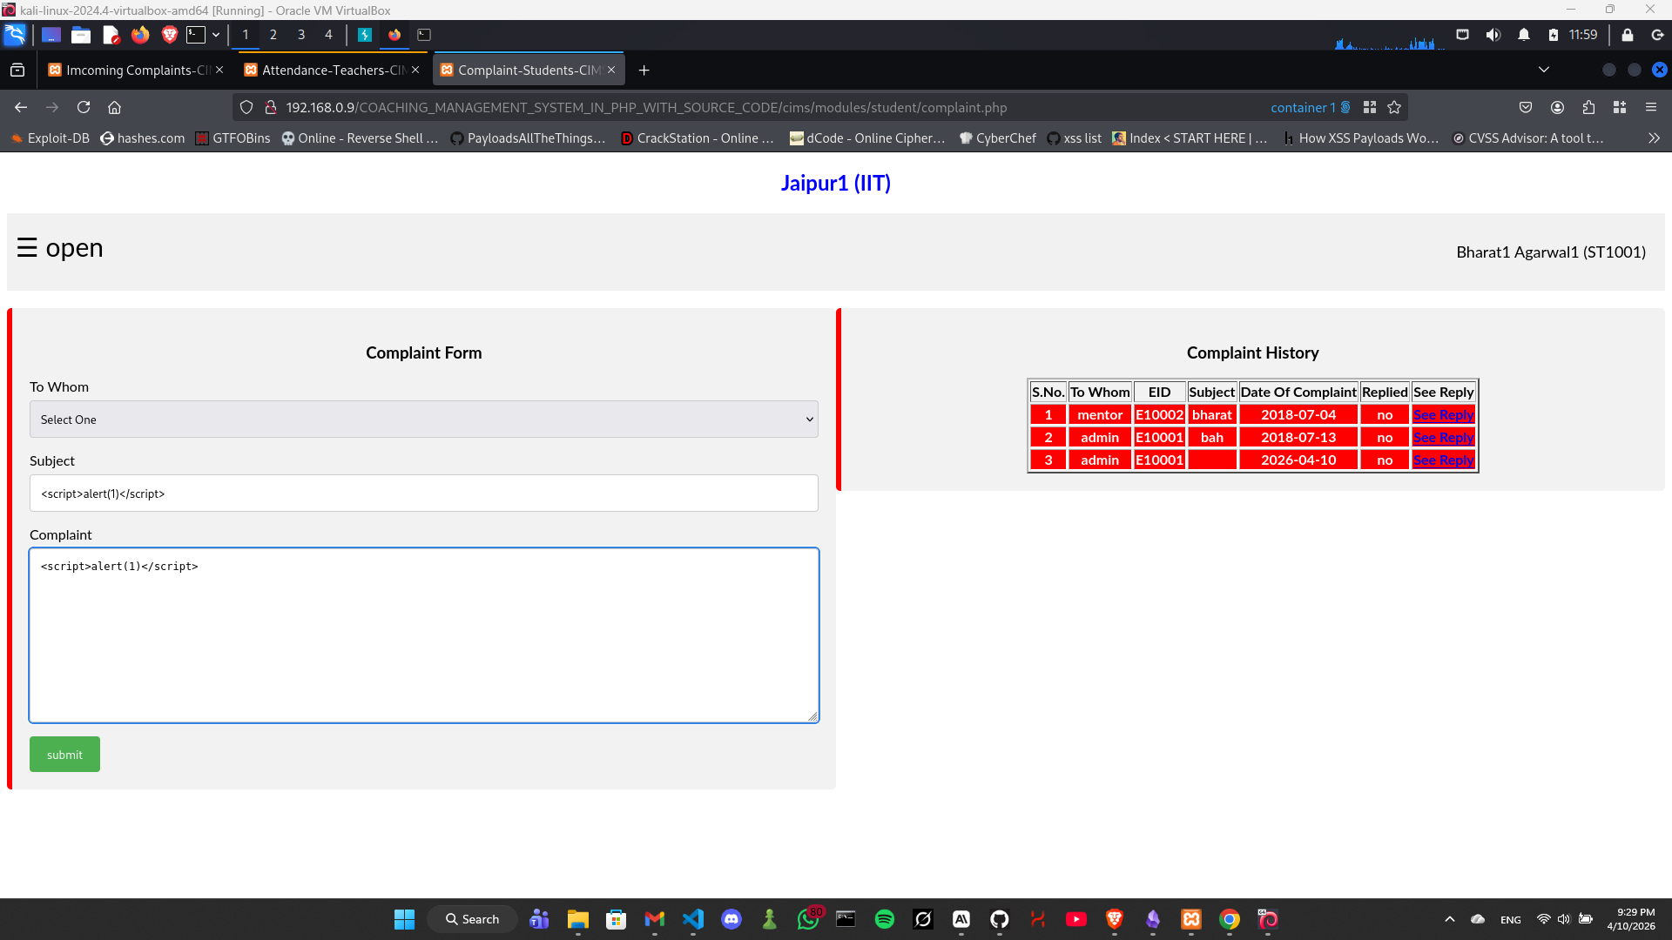Open WhatsApp from Windows taskbar

[808, 919]
